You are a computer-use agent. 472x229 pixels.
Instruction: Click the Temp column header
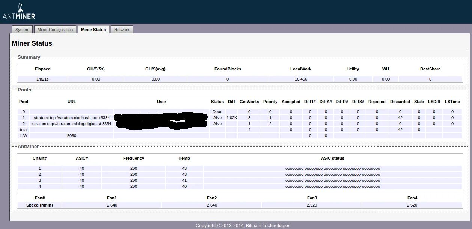(x=184, y=158)
